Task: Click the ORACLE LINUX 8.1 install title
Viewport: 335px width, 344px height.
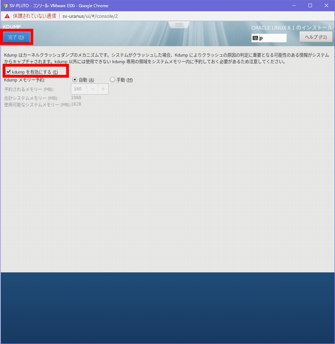Action: pos(291,28)
